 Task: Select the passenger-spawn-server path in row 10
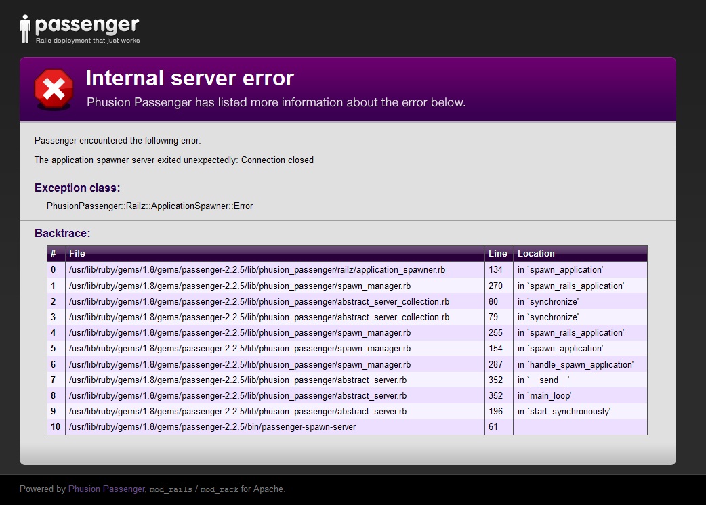coord(212,426)
